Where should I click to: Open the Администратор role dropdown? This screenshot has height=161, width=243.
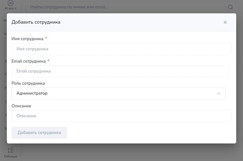tap(118, 94)
